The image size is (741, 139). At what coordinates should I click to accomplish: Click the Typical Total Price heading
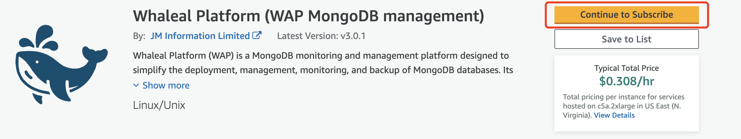626,68
